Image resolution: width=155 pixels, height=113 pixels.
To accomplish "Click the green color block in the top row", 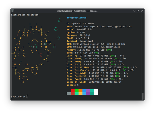I will click(x=76, y=91).
